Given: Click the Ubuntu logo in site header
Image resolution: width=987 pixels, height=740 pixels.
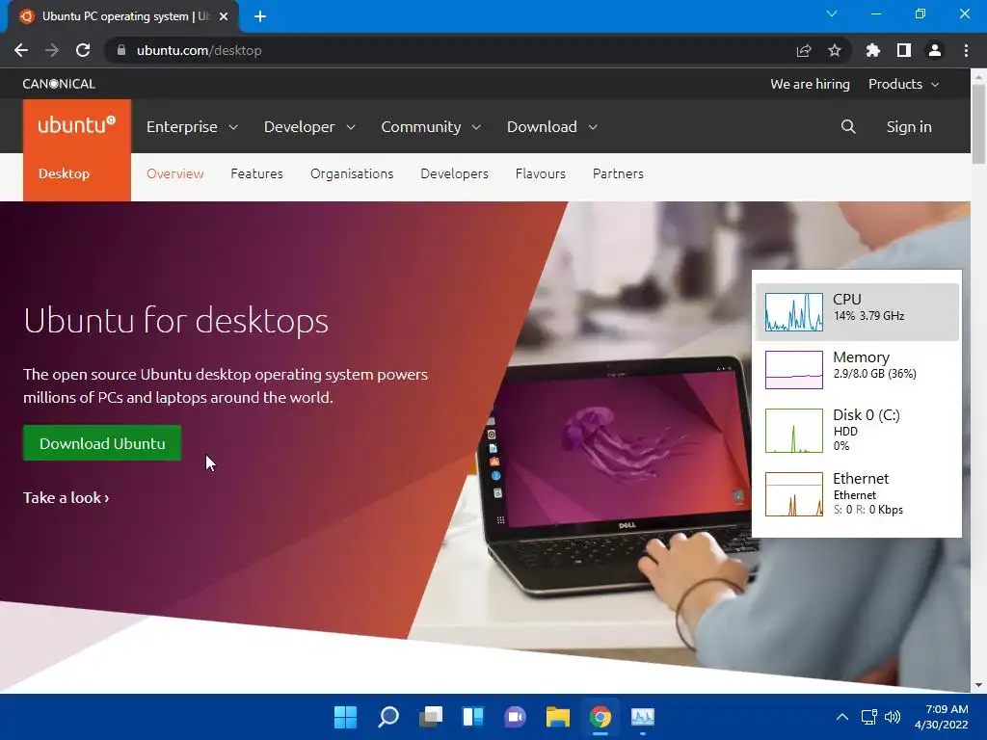Looking at the screenshot, I should pos(77,125).
